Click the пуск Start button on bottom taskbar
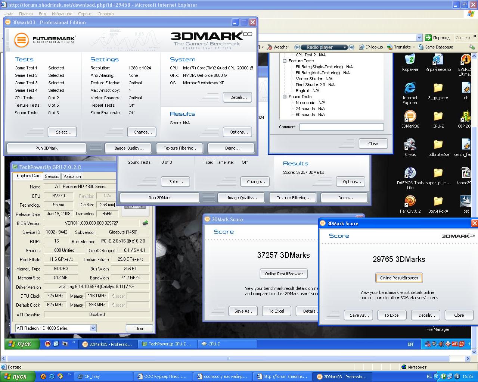The width and height of the screenshot is (478, 382). (18, 376)
